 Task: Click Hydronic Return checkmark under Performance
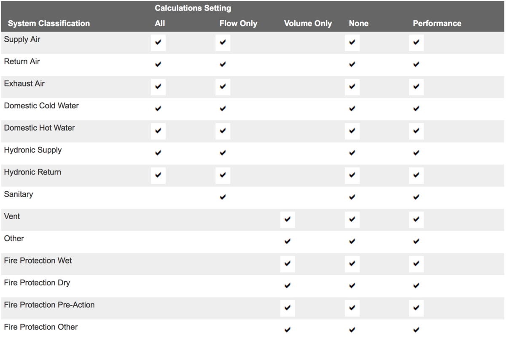[x=416, y=175]
